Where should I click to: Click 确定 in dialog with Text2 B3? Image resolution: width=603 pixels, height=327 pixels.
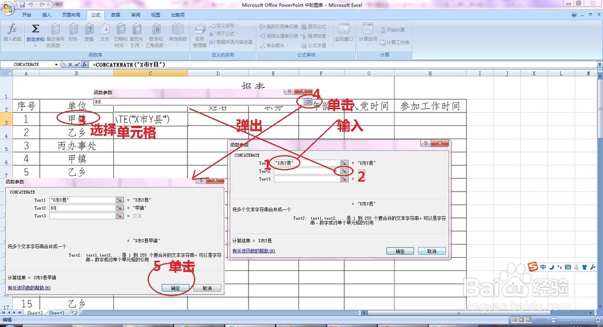175,288
